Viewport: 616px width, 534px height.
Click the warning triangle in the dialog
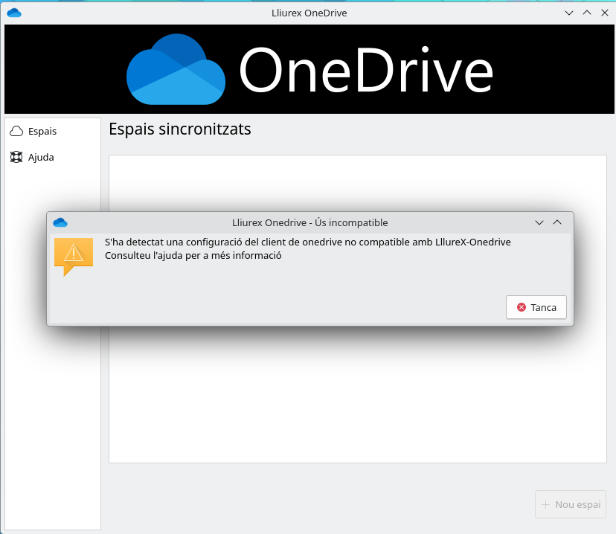(x=72, y=254)
